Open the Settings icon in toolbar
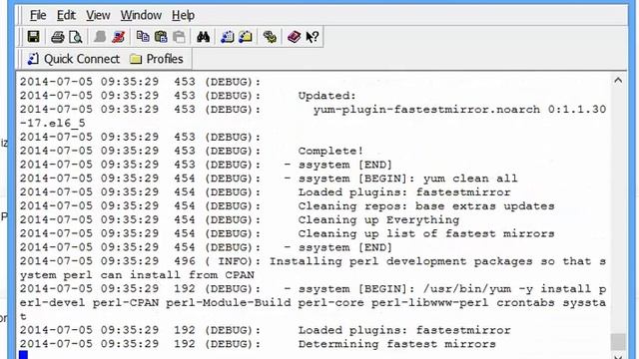Image resolution: width=639 pixels, height=359 pixels. 270,37
